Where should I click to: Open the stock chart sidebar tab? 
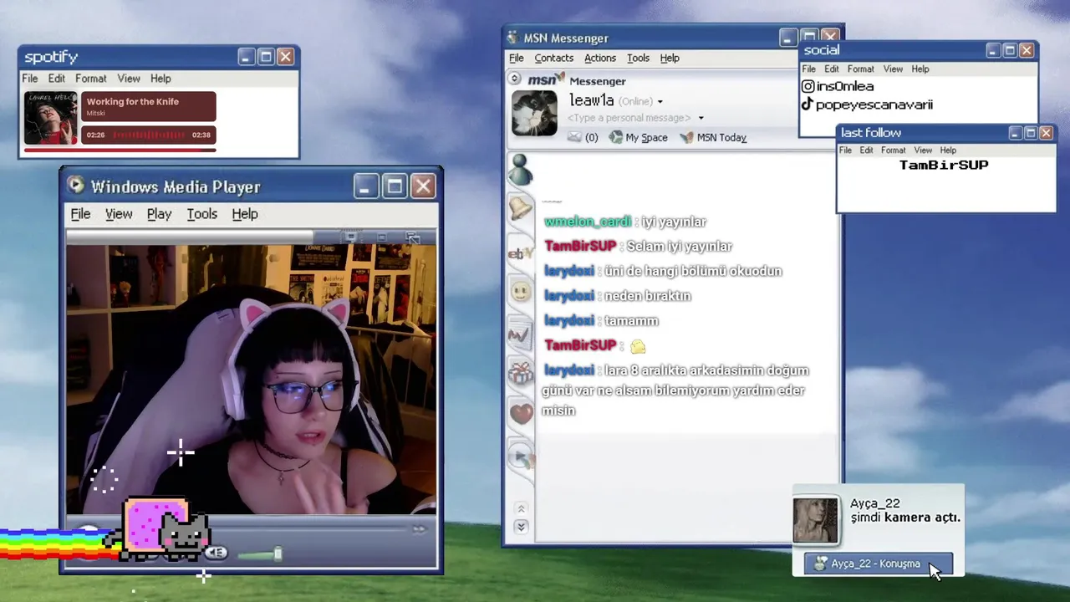tap(519, 335)
